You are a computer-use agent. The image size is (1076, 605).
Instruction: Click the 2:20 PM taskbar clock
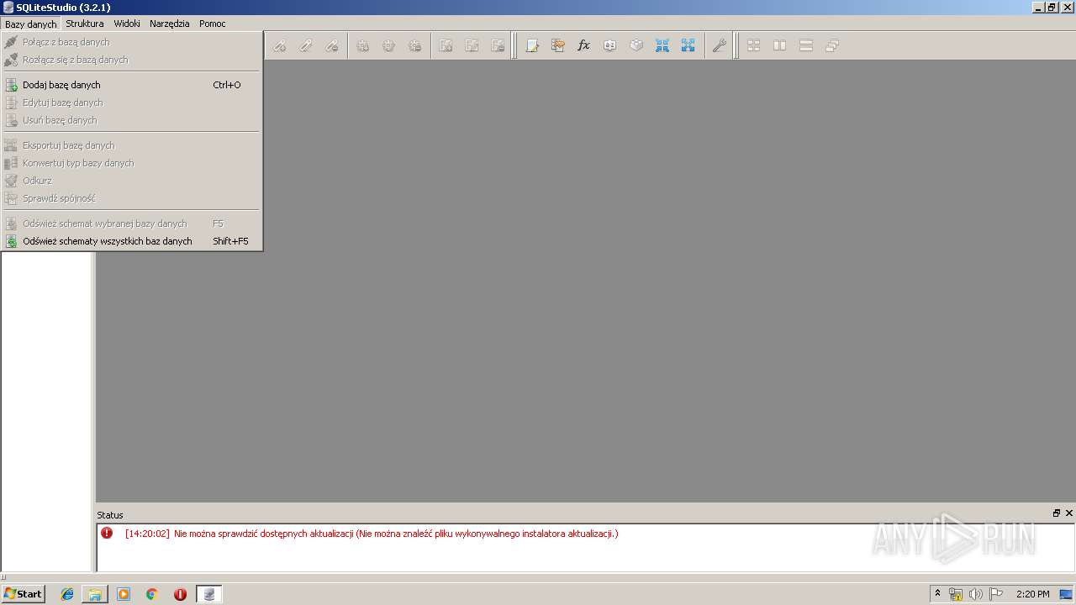pyautogui.click(x=1033, y=594)
